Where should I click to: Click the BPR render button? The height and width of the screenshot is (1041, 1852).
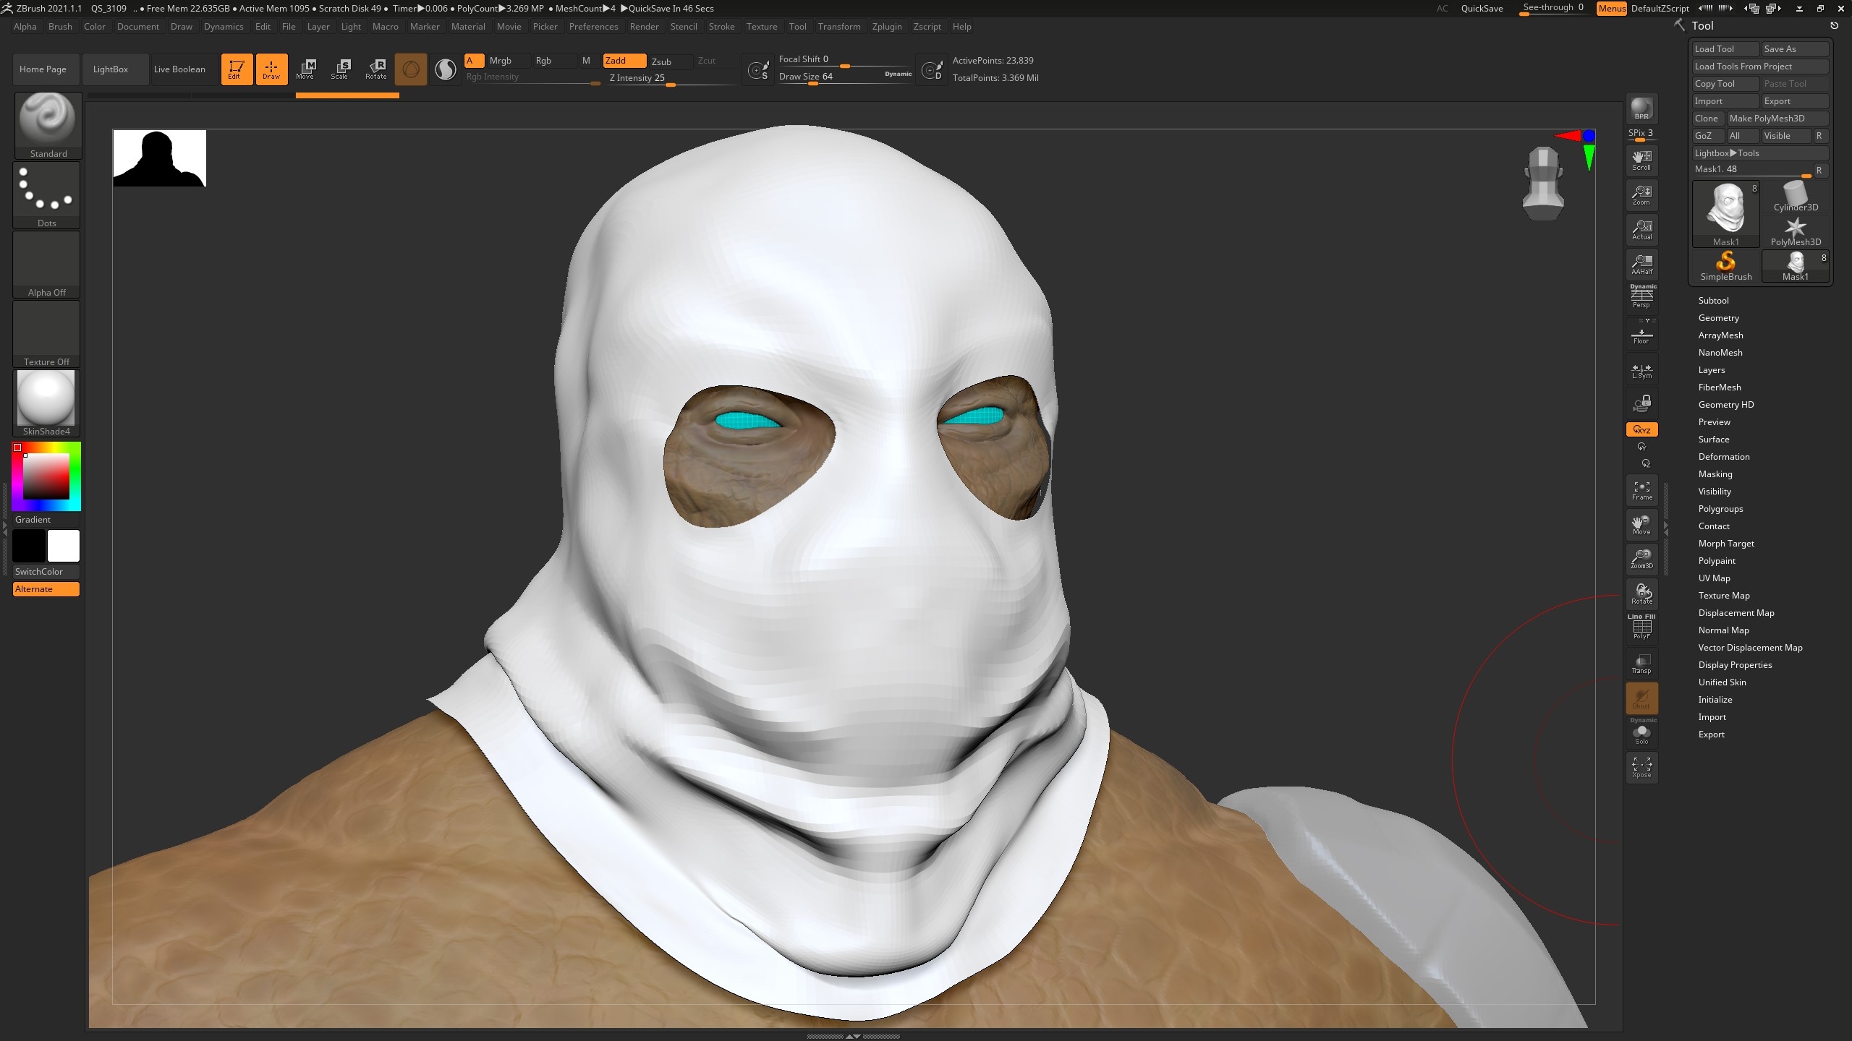coord(1642,109)
